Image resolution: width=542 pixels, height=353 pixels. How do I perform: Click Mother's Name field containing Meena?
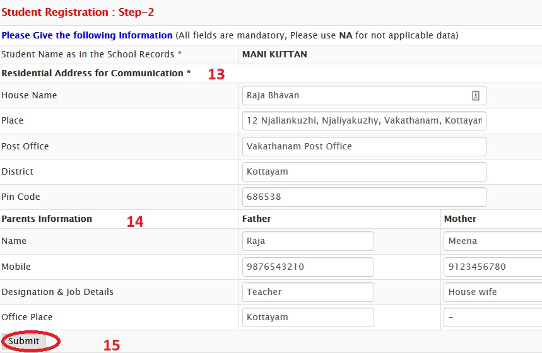493,241
